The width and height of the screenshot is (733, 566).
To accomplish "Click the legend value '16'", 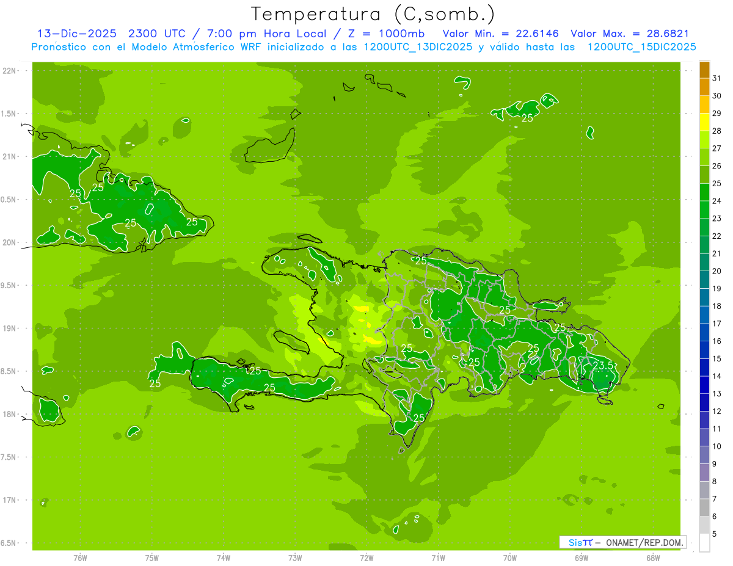I will (717, 341).
